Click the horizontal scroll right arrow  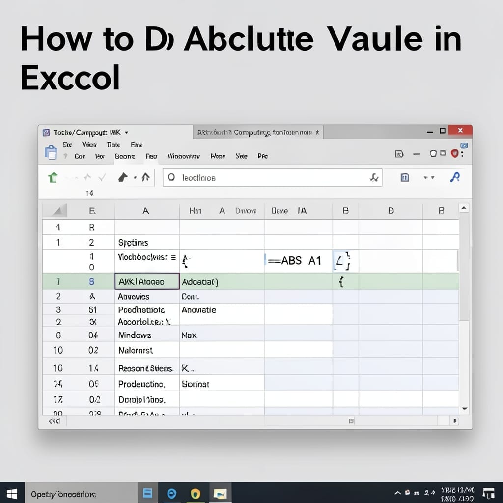(x=455, y=421)
